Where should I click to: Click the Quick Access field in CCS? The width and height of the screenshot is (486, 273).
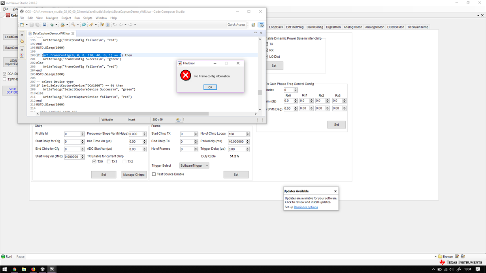click(236, 24)
